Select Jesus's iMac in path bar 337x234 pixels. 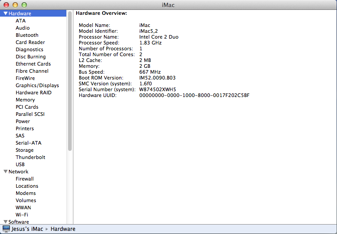pos(27,229)
